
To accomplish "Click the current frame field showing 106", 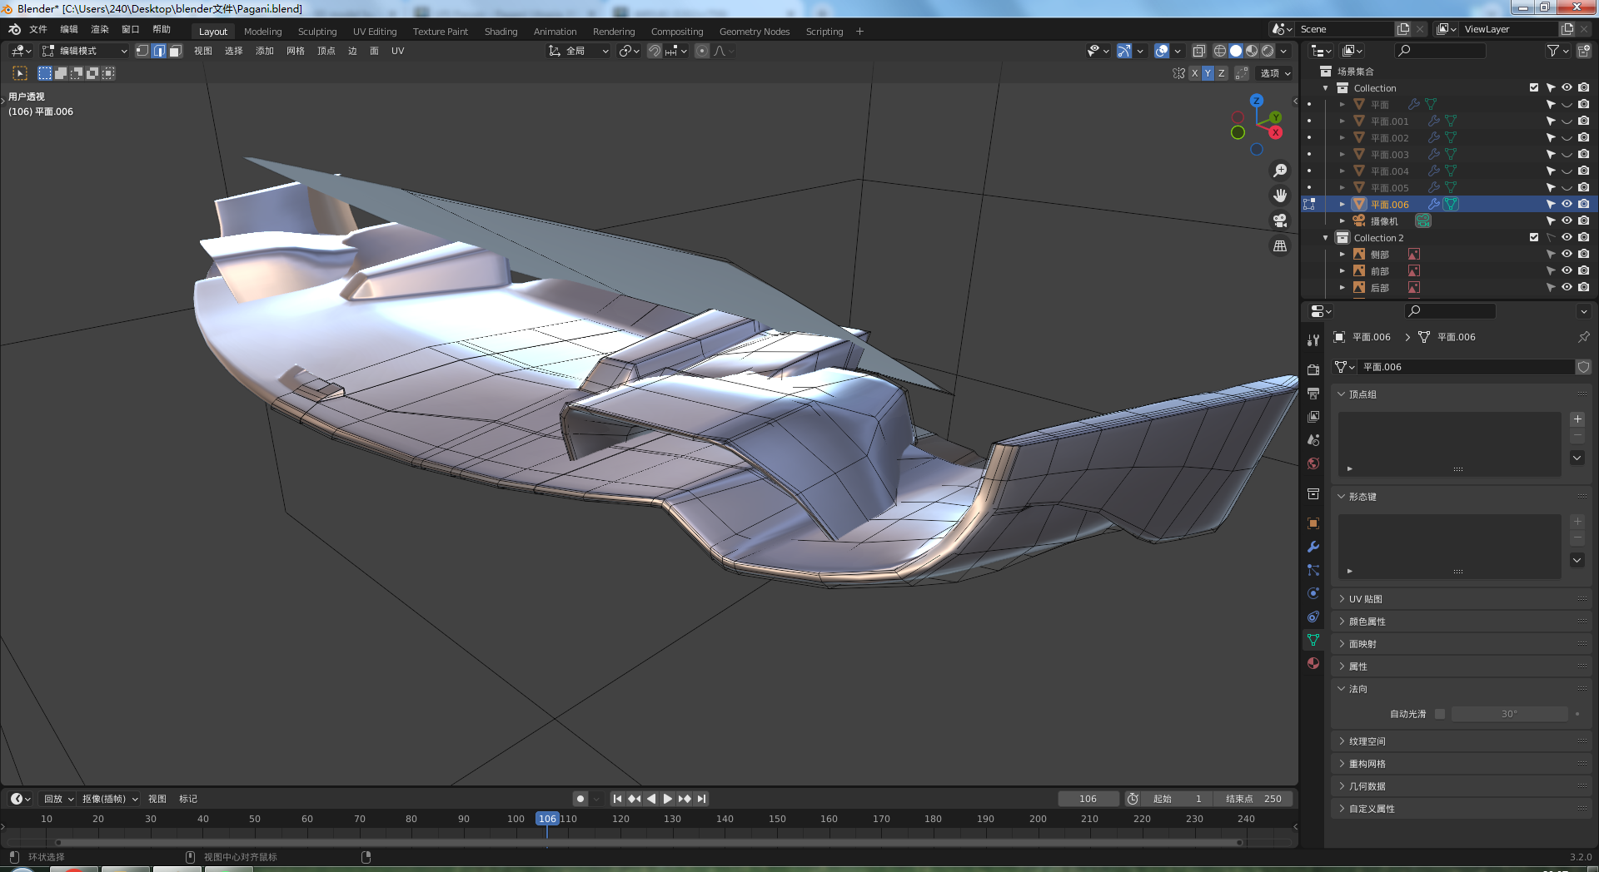I will tap(1088, 799).
